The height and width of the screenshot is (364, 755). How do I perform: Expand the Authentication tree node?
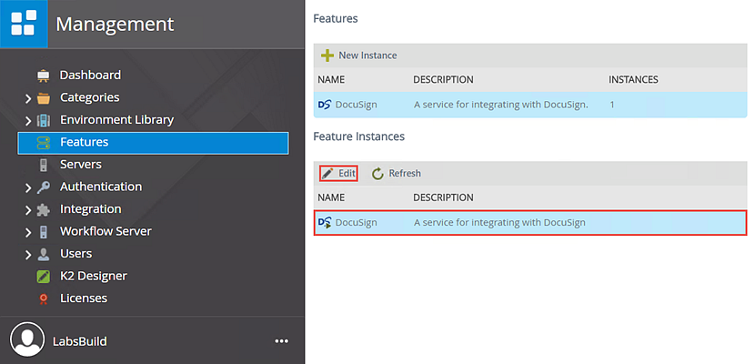tap(28, 187)
